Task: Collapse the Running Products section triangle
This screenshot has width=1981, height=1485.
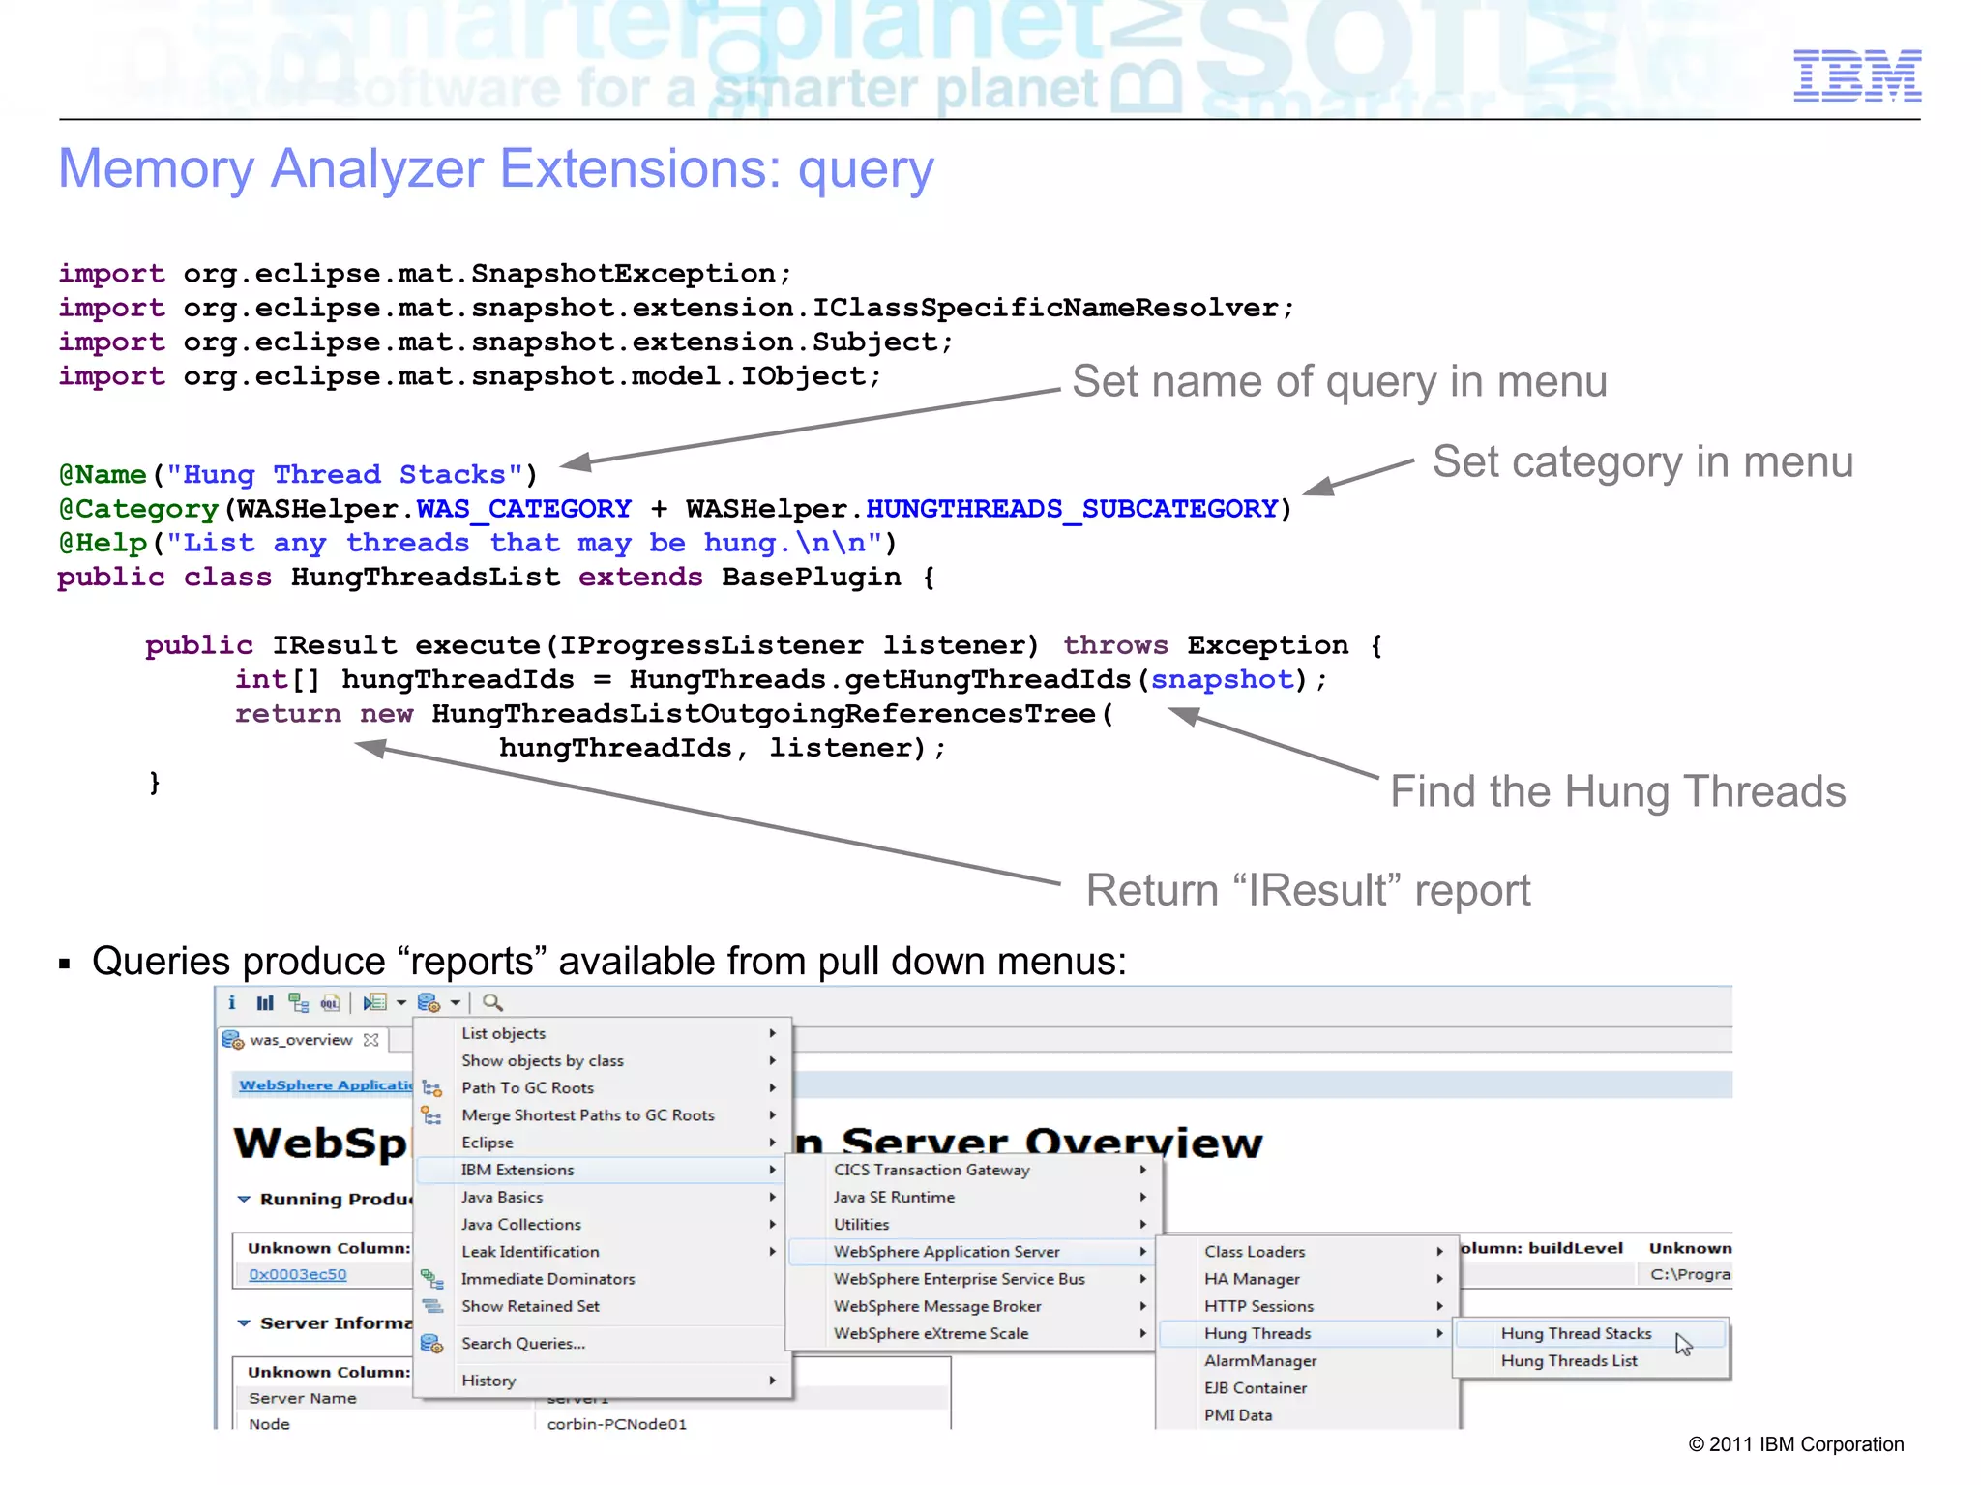Action: (244, 1199)
